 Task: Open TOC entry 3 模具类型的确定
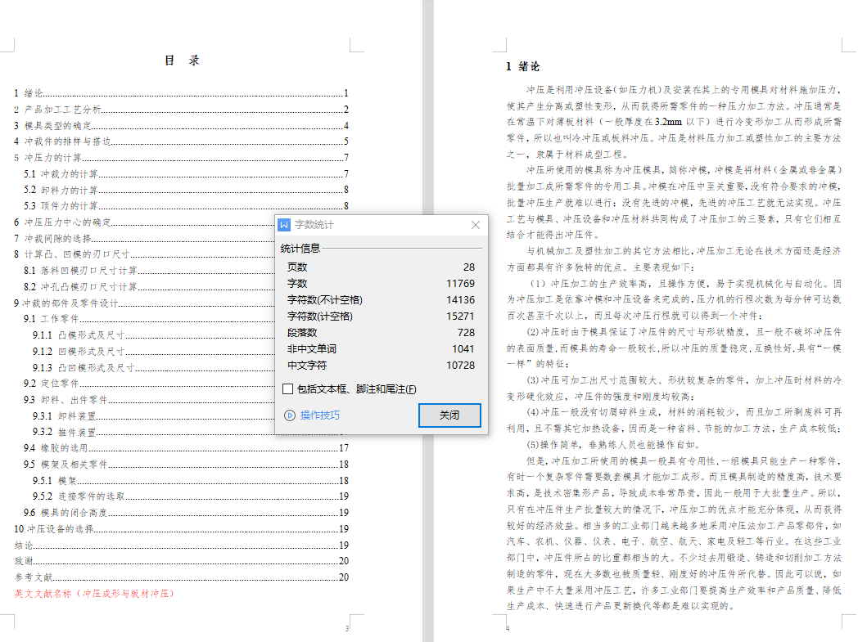[x=182, y=126]
